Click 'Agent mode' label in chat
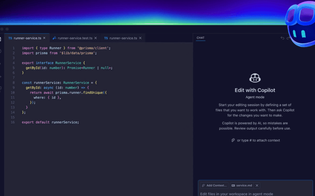315x196 pixels. (x=255, y=97)
